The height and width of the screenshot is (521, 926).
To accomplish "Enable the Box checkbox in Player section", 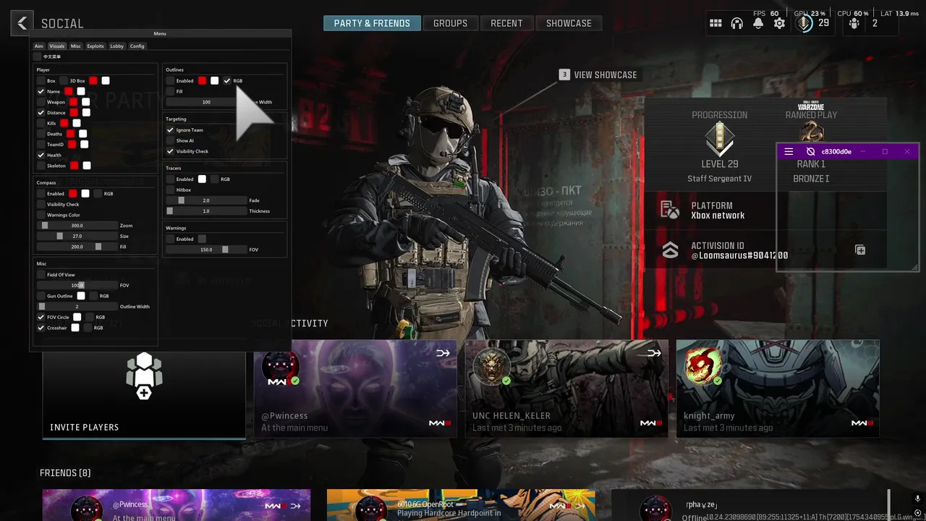I will click(x=41, y=80).
